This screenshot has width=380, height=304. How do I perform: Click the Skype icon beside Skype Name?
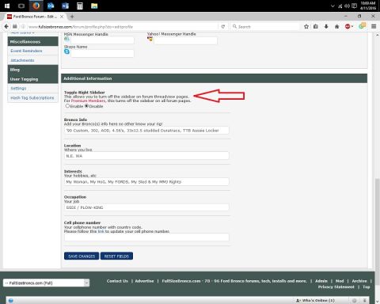coord(66,51)
